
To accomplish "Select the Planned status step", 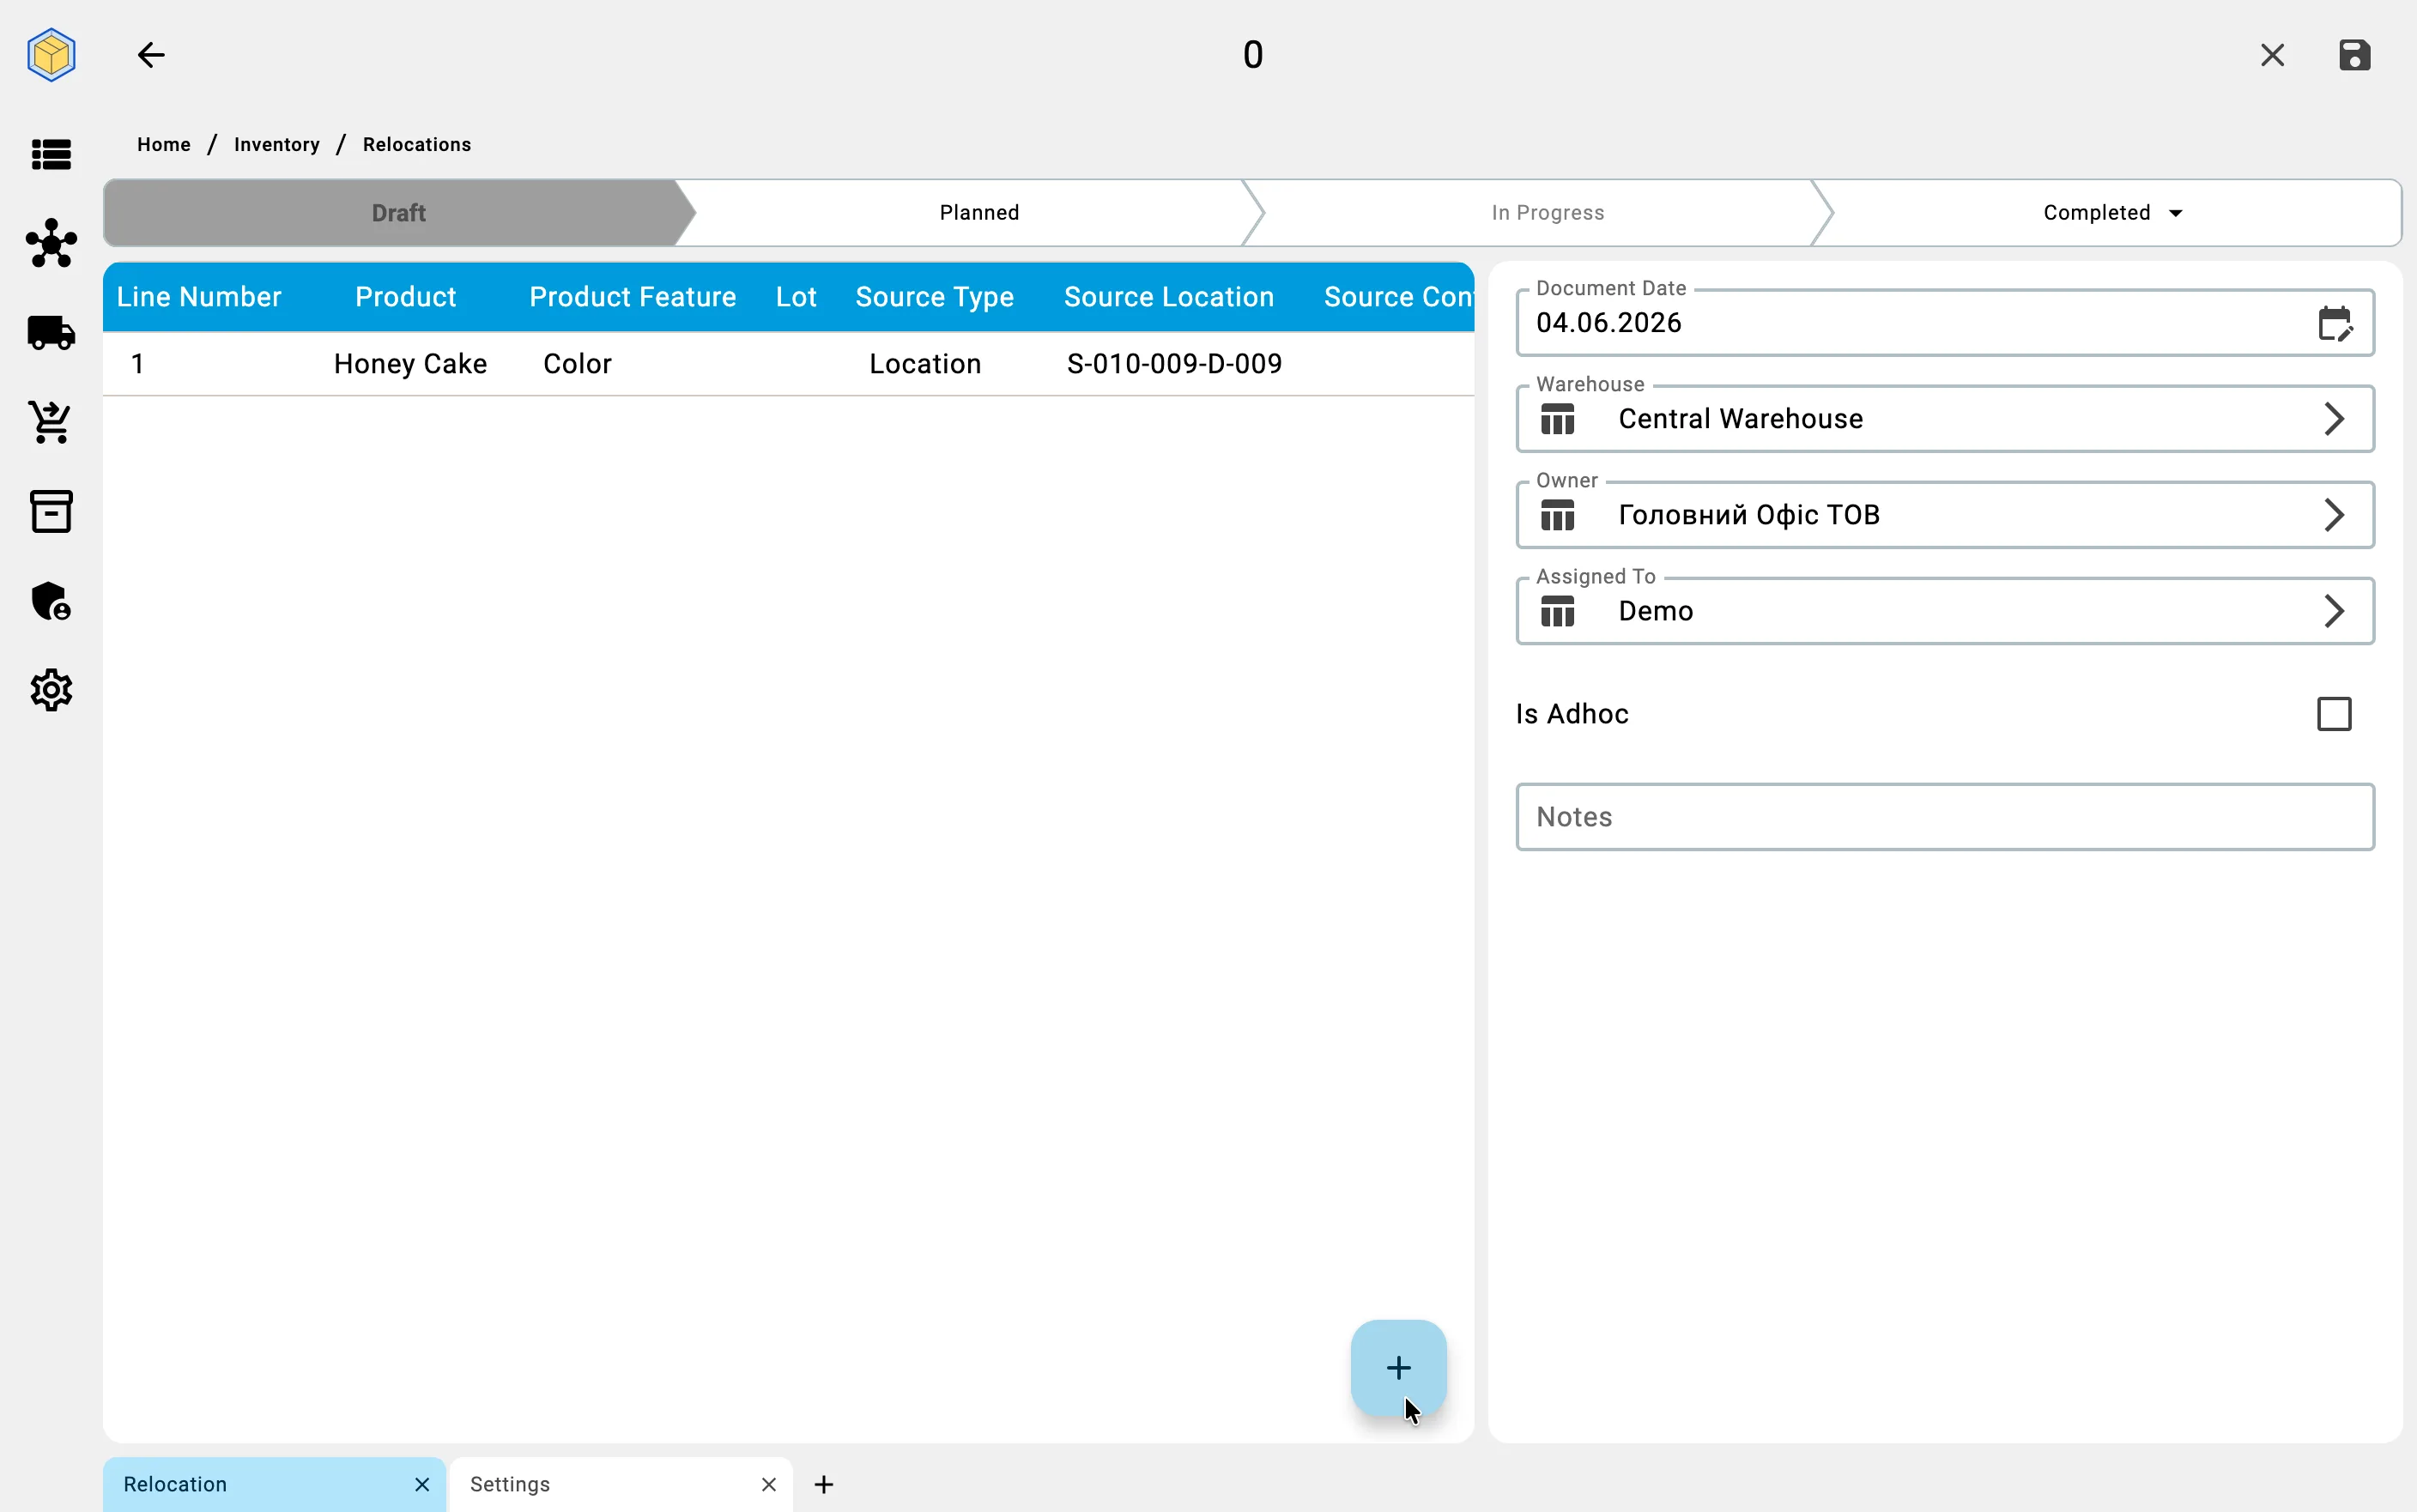I will pos(979,213).
